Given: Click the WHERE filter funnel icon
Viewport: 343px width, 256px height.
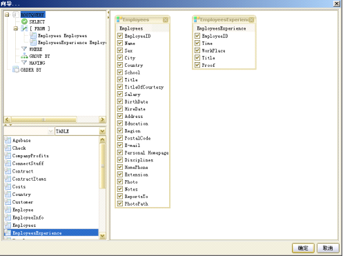Looking at the screenshot, I should click(24, 49).
